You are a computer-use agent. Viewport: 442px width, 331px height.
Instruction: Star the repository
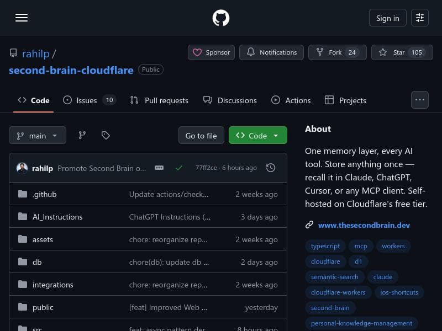point(402,52)
